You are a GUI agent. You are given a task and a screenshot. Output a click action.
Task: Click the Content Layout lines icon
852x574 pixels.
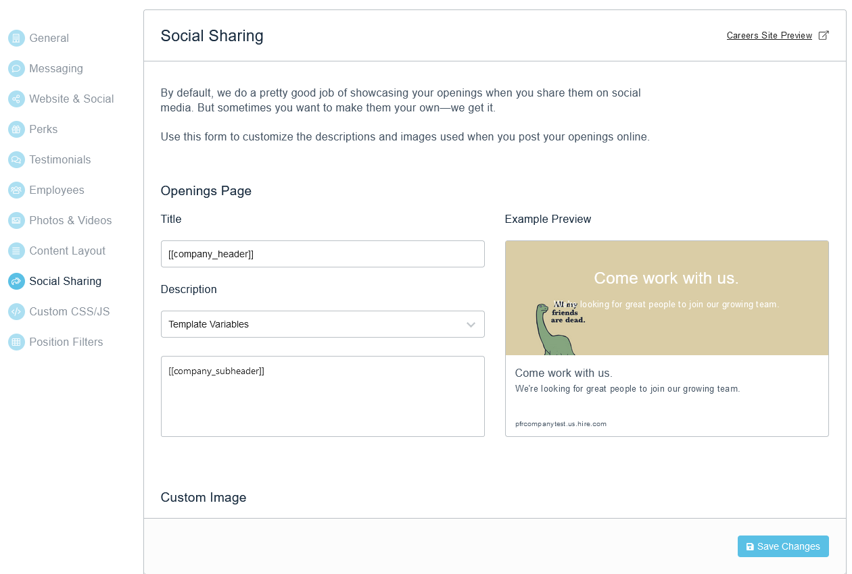click(x=16, y=251)
